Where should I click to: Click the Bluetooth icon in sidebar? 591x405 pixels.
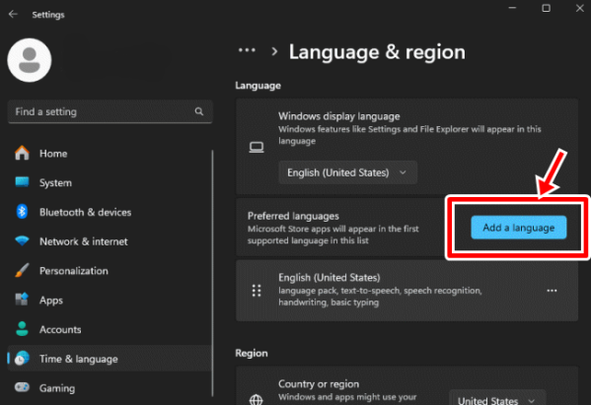22,212
